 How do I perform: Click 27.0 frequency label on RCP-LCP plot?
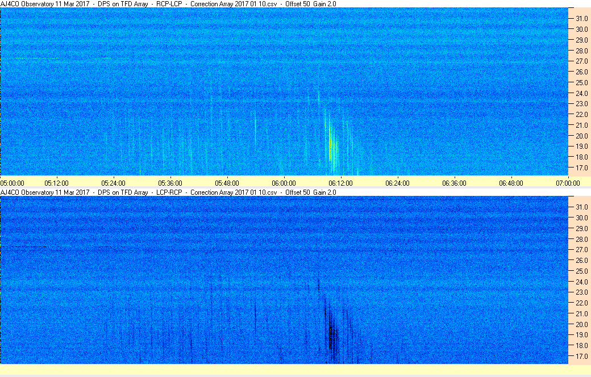(x=581, y=61)
